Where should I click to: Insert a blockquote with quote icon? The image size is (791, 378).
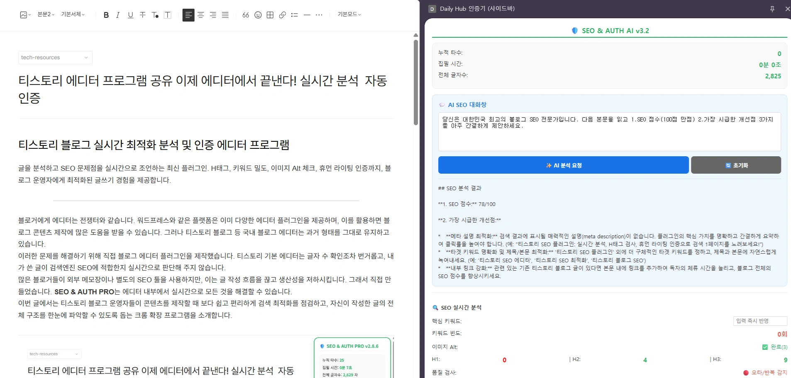click(246, 15)
